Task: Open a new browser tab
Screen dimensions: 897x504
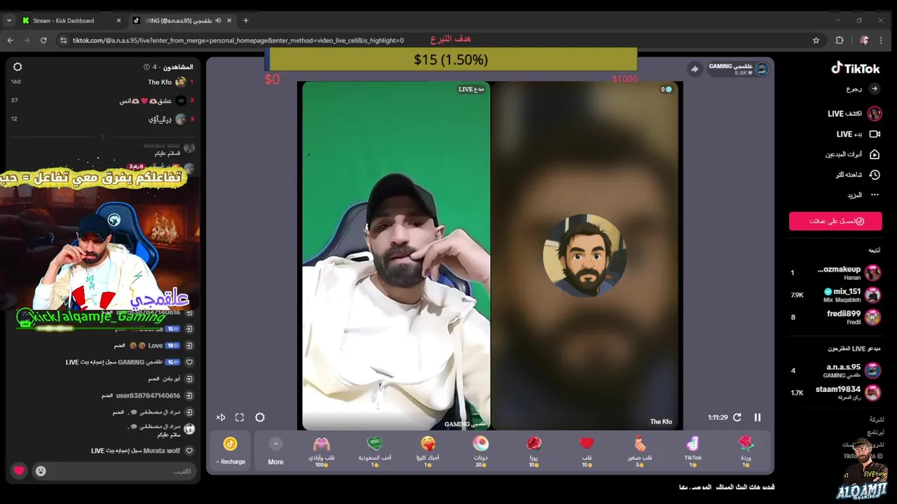Action: pos(246,20)
